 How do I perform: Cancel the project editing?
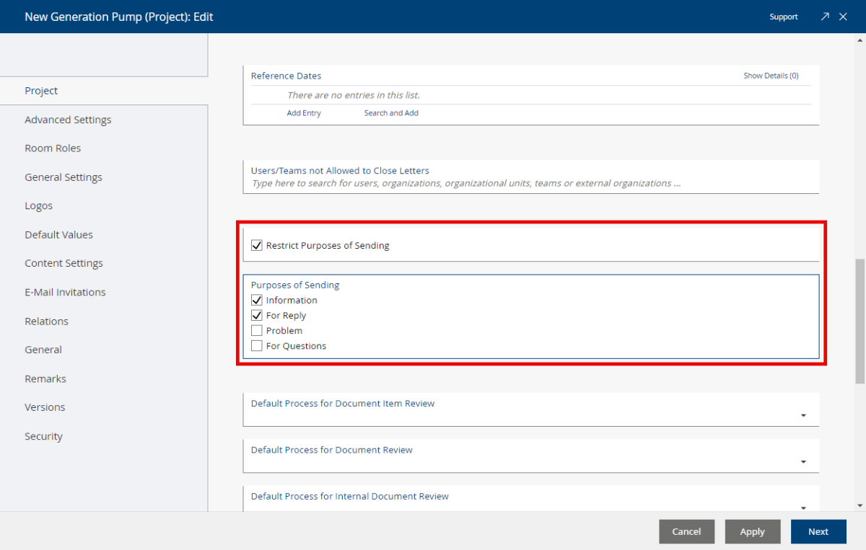coord(686,531)
